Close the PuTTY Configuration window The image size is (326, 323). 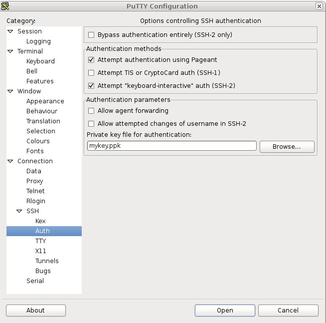point(319,6)
